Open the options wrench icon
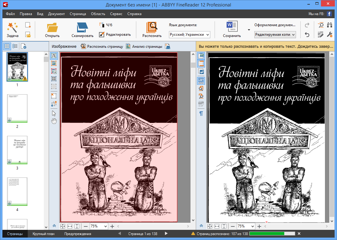The image size is (337, 240). 330,35
